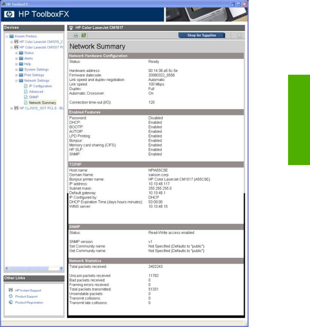
Task: Open Shop for Supplies
Action: [202, 35]
